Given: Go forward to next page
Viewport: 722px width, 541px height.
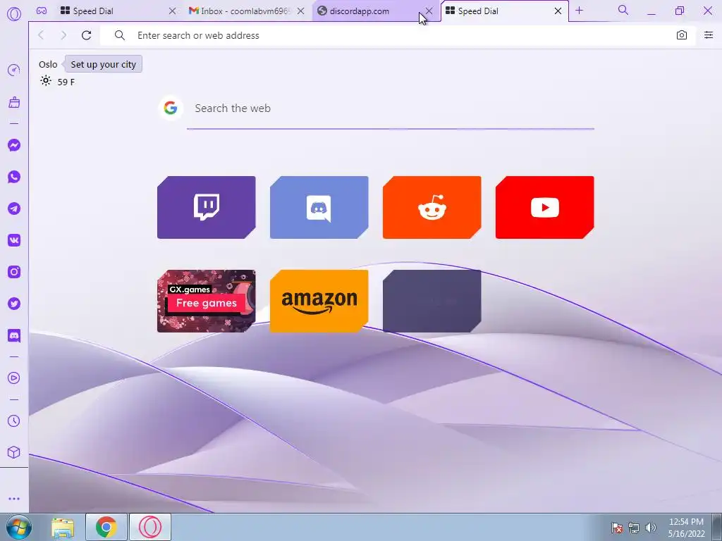Looking at the screenshot, I should [63, 35].
